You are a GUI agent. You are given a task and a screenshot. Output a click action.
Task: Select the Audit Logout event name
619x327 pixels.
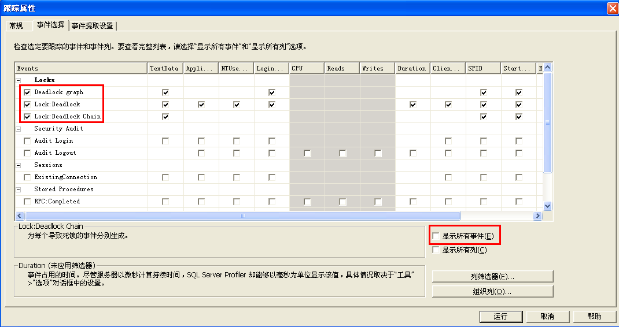pyautogui.click(x=55, y=153)
